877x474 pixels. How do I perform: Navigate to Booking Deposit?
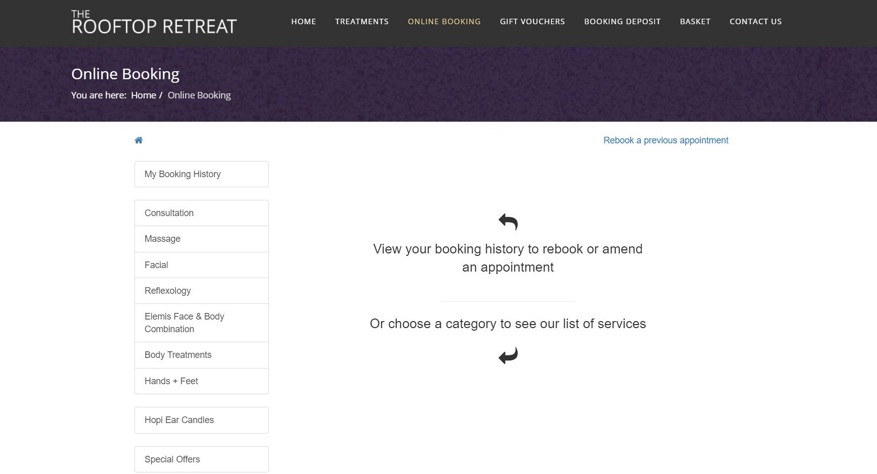click(622, 22)
